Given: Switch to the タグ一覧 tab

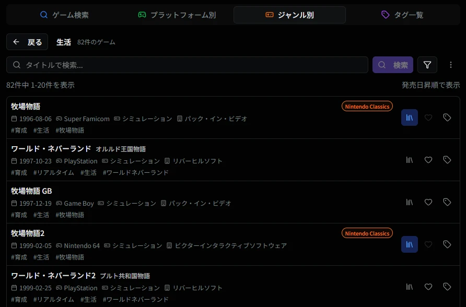Looking at the screenshot, I should click(402, 15).
